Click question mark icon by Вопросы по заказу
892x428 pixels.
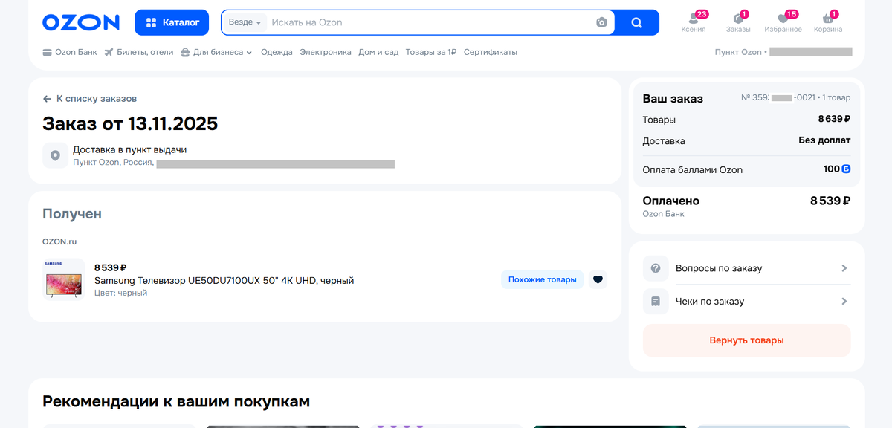656,268
